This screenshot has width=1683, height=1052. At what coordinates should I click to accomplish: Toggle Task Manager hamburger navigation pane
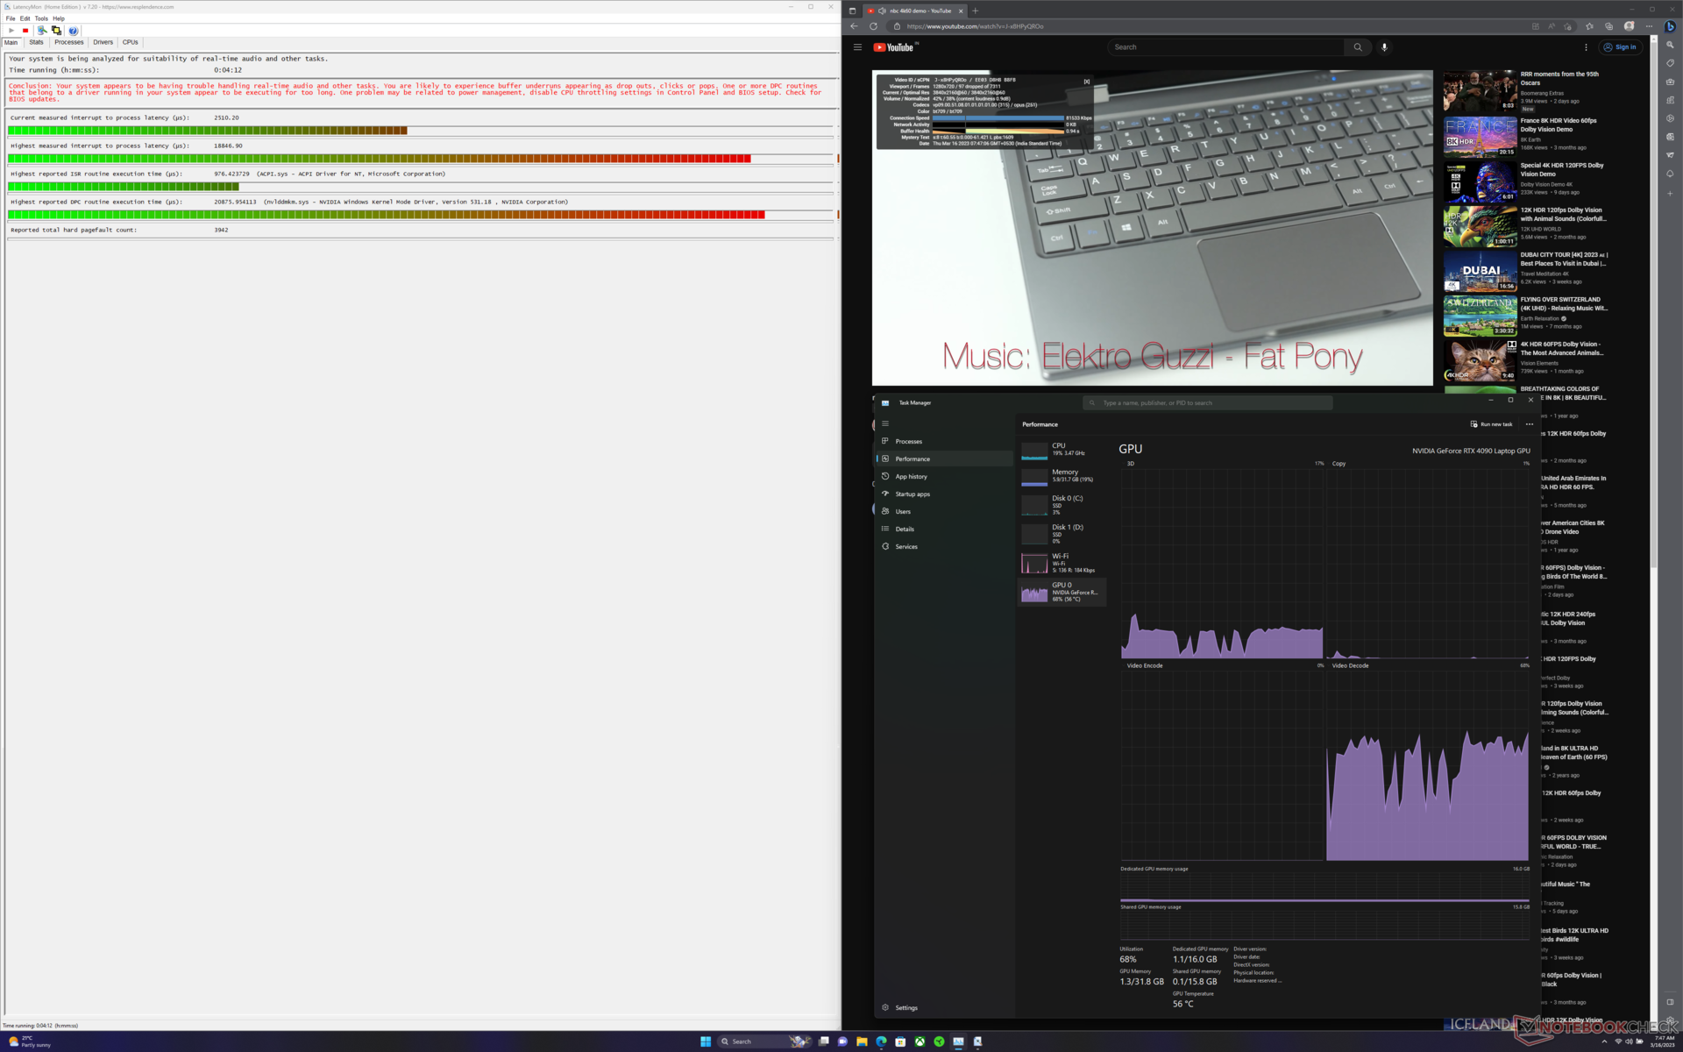[x=885, y=423]
